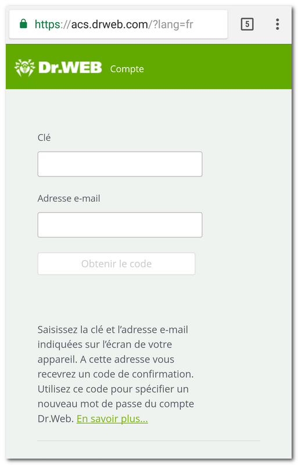Click the "?lang=fr" part of the URL

click(x=173, y=24)
